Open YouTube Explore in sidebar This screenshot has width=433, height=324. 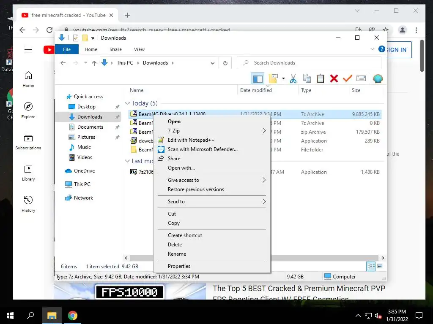28,110
